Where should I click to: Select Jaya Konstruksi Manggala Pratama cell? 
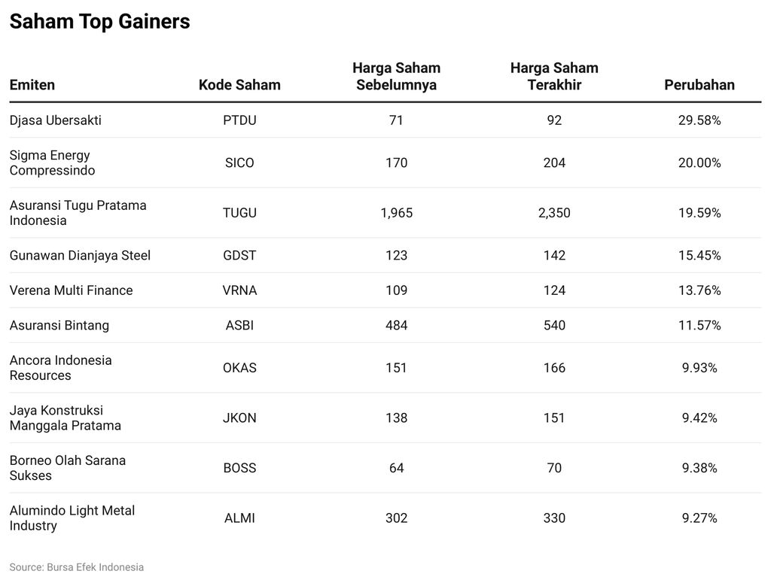[x=65, y=418]
